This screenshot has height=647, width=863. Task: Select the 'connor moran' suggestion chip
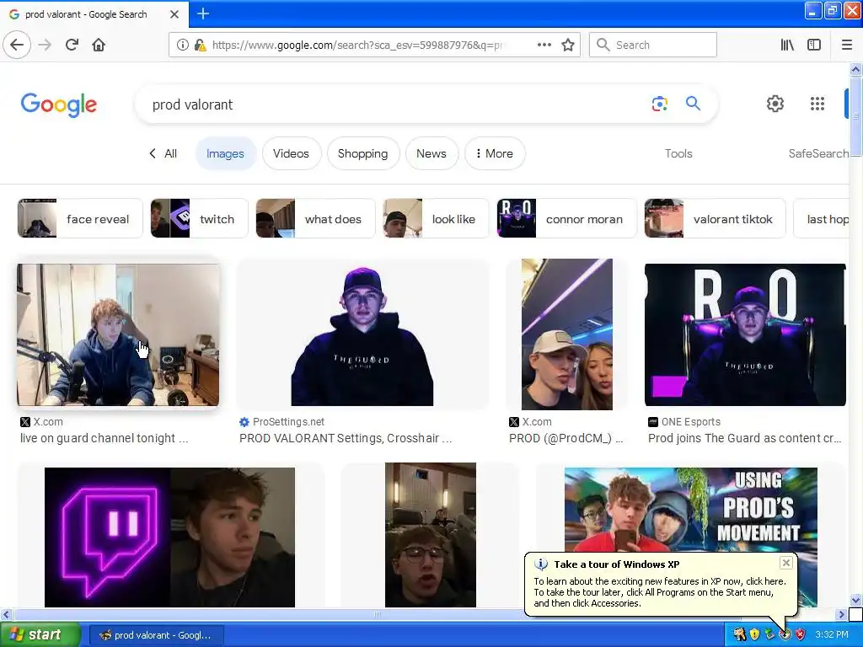tap(566, 218)
